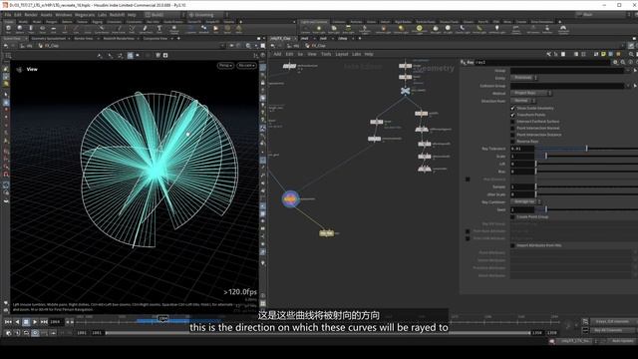Click the Samples value field

tap(522, 186)
